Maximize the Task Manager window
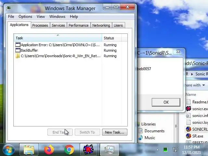Screen dimensions: 208x156 116,7
